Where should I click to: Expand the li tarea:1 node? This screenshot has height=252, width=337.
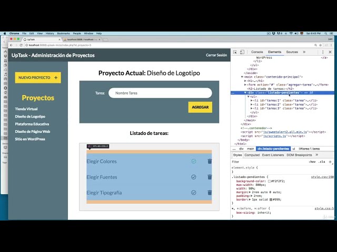(252, 100)
